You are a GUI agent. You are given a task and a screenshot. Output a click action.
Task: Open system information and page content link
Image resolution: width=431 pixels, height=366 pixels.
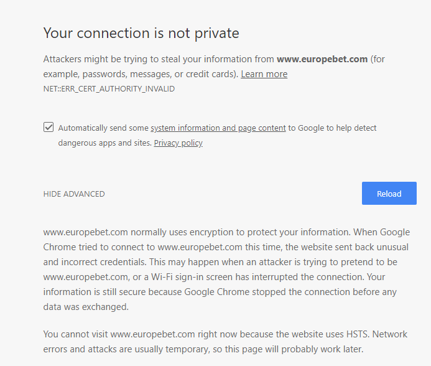(218, 128)
